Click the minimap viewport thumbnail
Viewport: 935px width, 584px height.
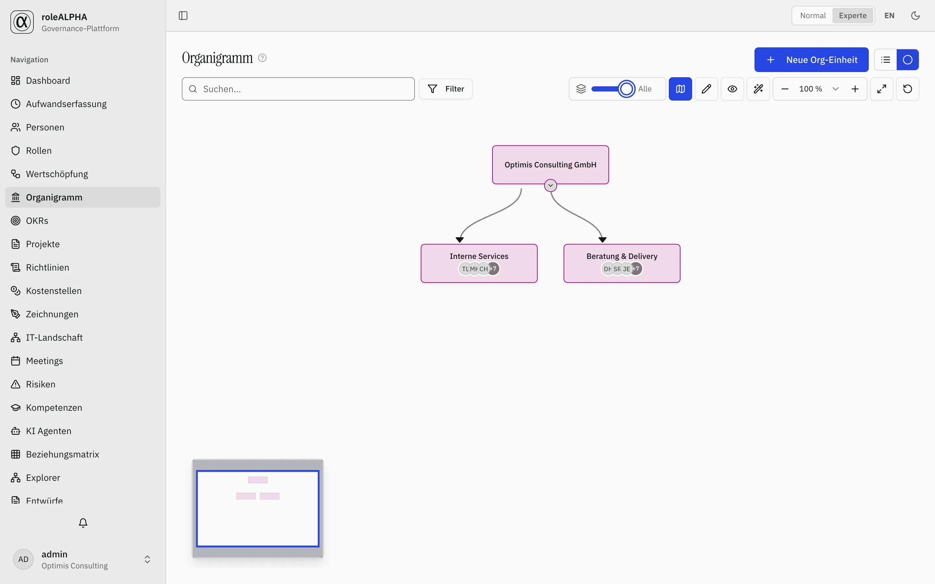click(x=258, y=508)
